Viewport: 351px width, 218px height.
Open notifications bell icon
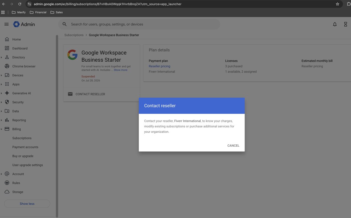tap(335, 24)
